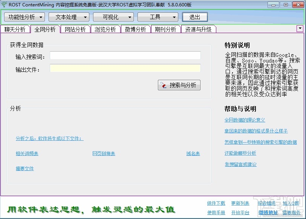The height and width of the screenshot is (219, 306).
Task: Open the 可视化 dropdown menu
Action: [x=113, y=17]
